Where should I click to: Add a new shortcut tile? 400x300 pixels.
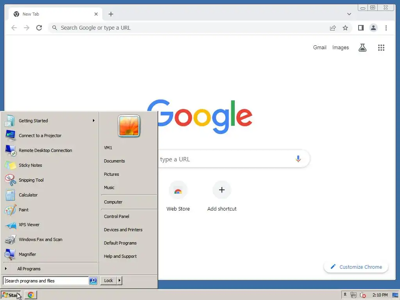tap(222, 196)
